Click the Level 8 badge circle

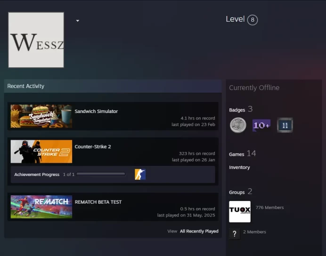pos(253,20)
